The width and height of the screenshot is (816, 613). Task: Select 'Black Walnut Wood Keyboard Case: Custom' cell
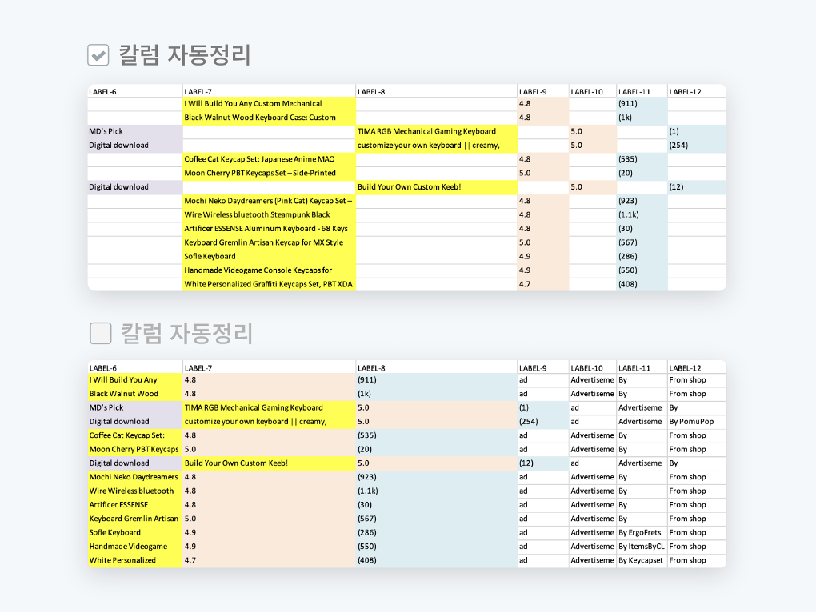point(269,118)
